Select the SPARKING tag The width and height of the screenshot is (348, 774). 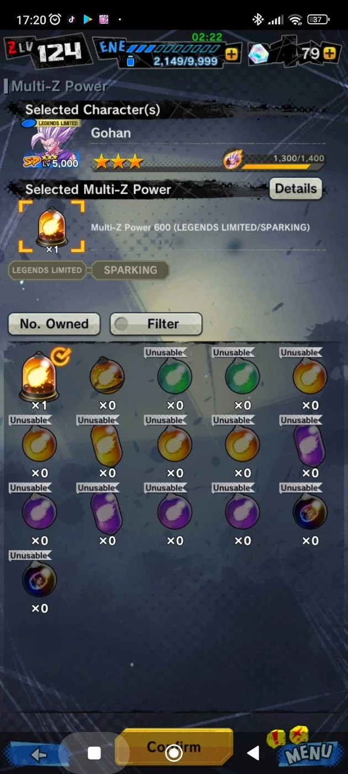click(130, 270)
